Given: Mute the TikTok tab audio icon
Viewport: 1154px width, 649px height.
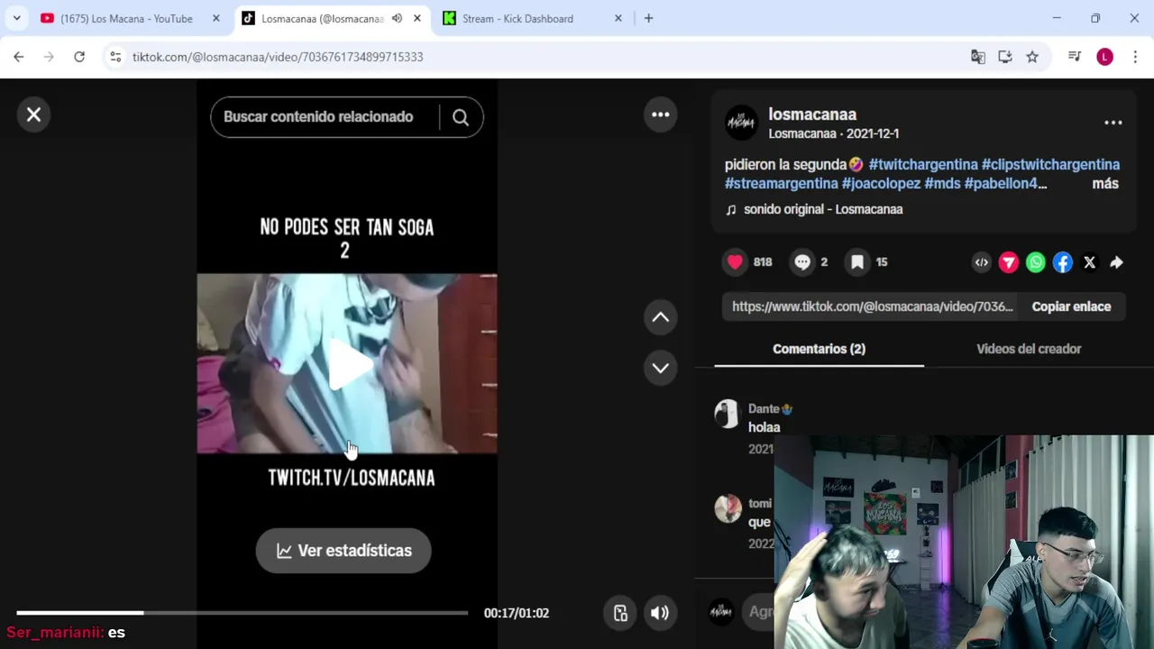Looking at the screenshot, I should tap(397, 18).
